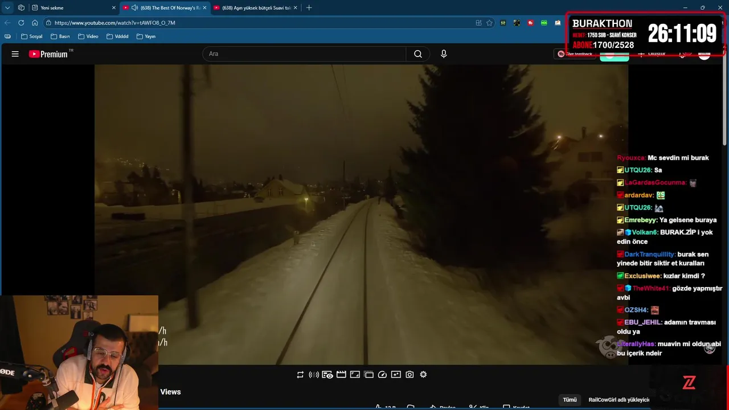Screen dimensions: 729x410
Task: Reload the page with the refresh icon
Action: 21,23
